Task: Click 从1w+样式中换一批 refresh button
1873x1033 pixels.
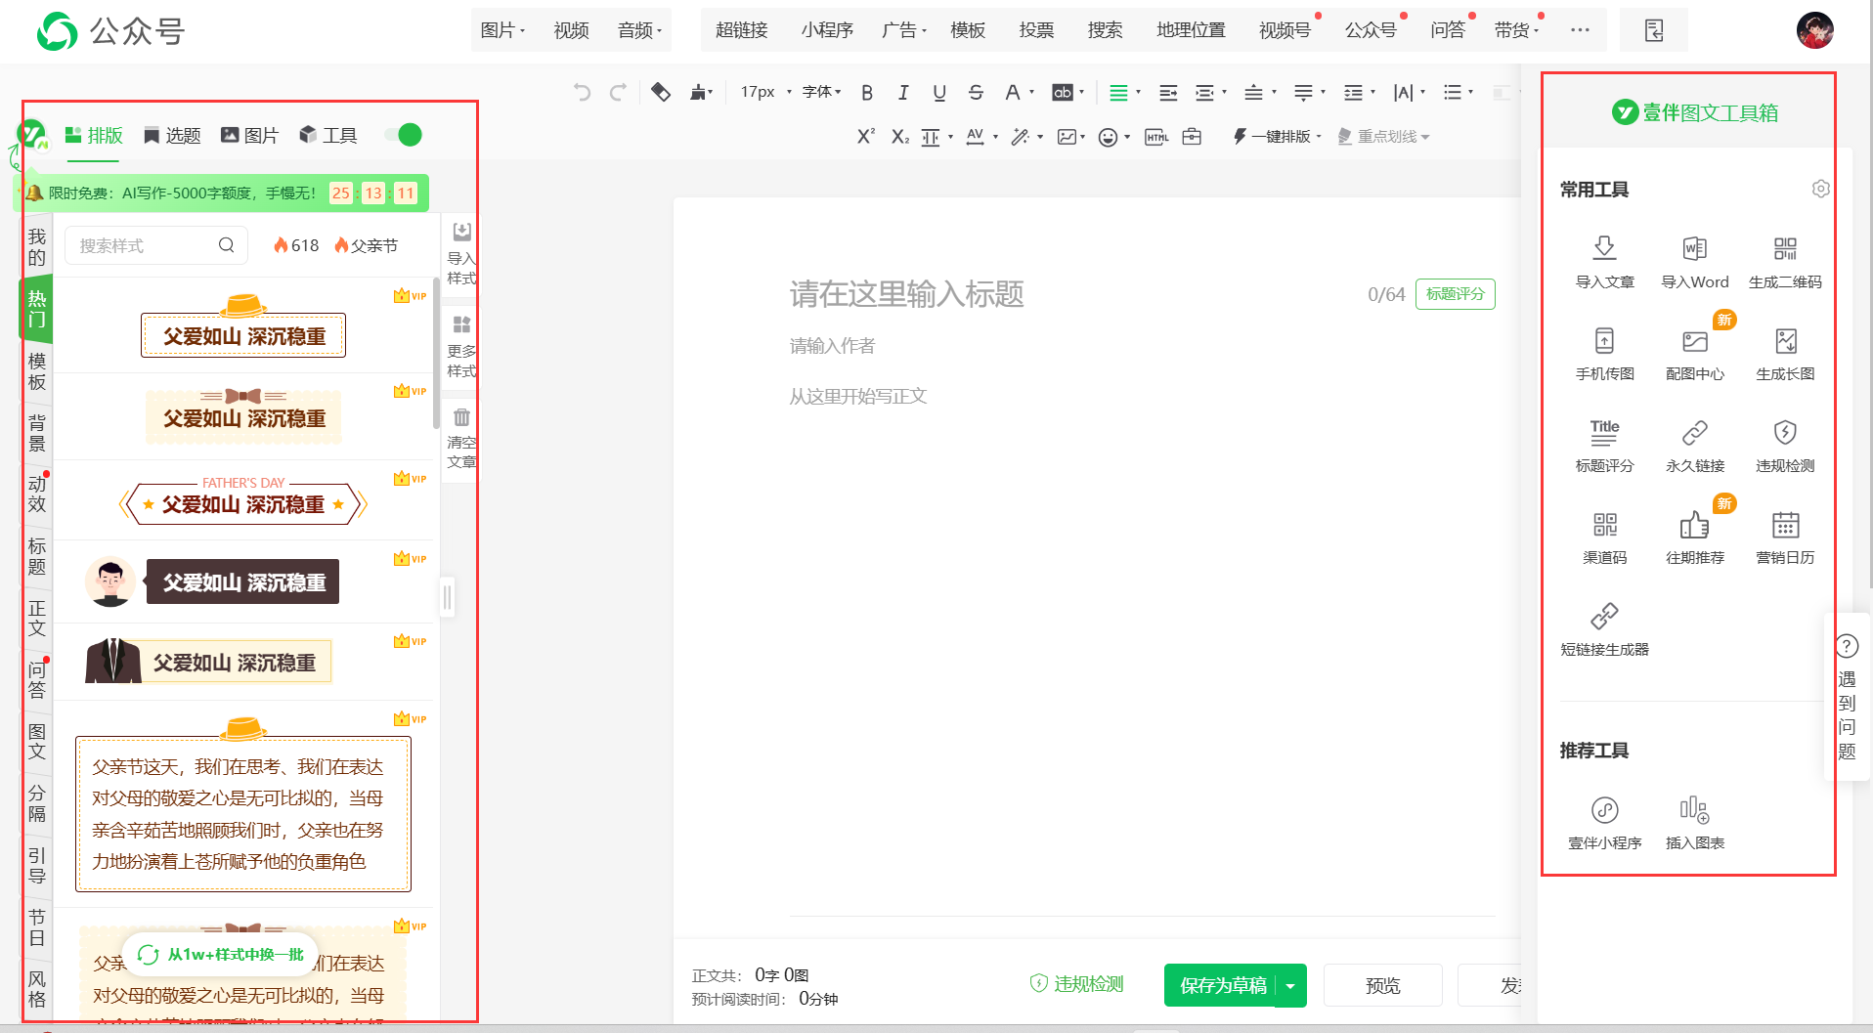Action: tap(220, 955)
